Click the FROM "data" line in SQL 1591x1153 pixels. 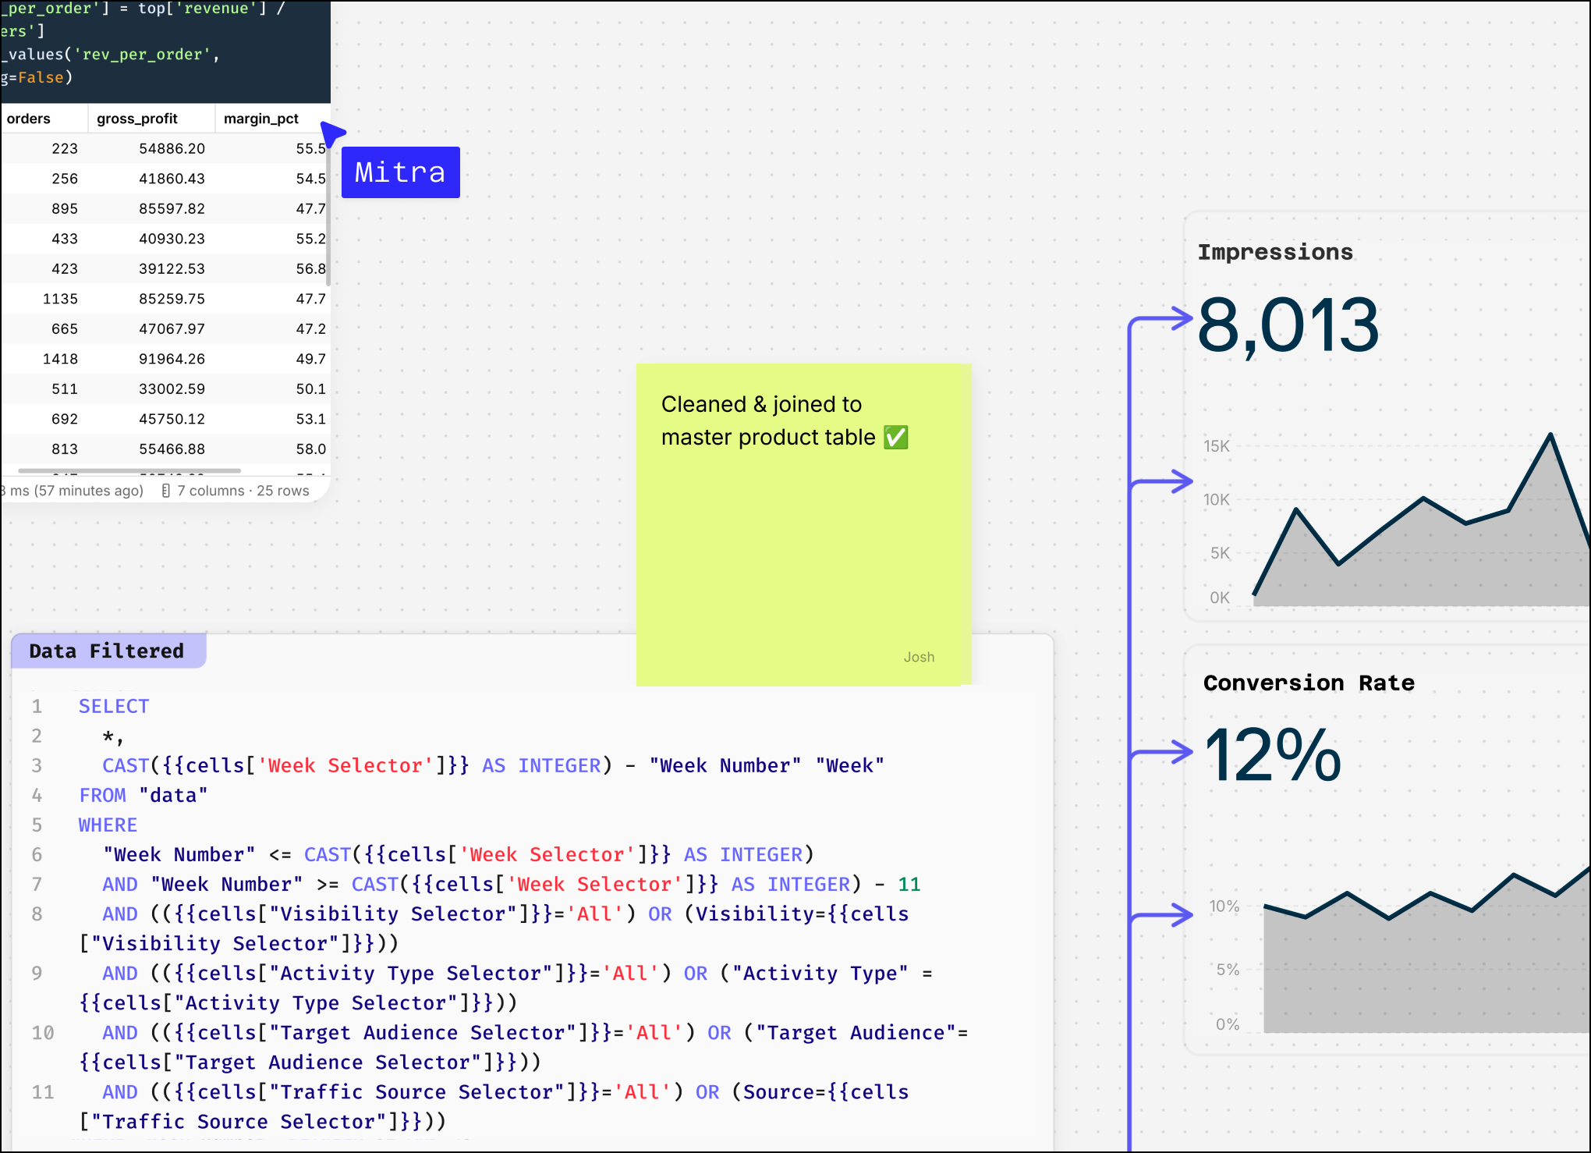[x=144, y=795]
